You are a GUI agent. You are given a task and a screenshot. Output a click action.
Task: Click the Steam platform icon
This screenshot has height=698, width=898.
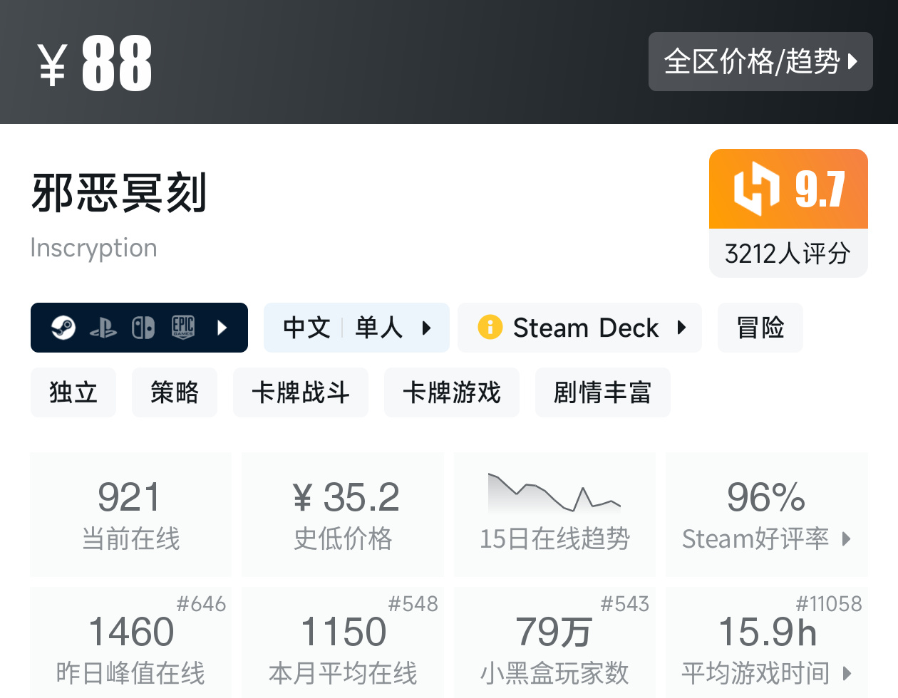click(63, 328)
